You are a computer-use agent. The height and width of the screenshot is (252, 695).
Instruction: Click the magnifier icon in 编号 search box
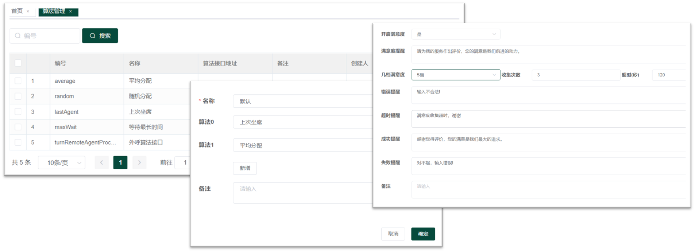point(18,36)
